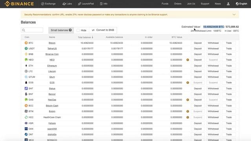251x141 pixels.
Task: Click the ETH coin icon
Action: [26, 65]
